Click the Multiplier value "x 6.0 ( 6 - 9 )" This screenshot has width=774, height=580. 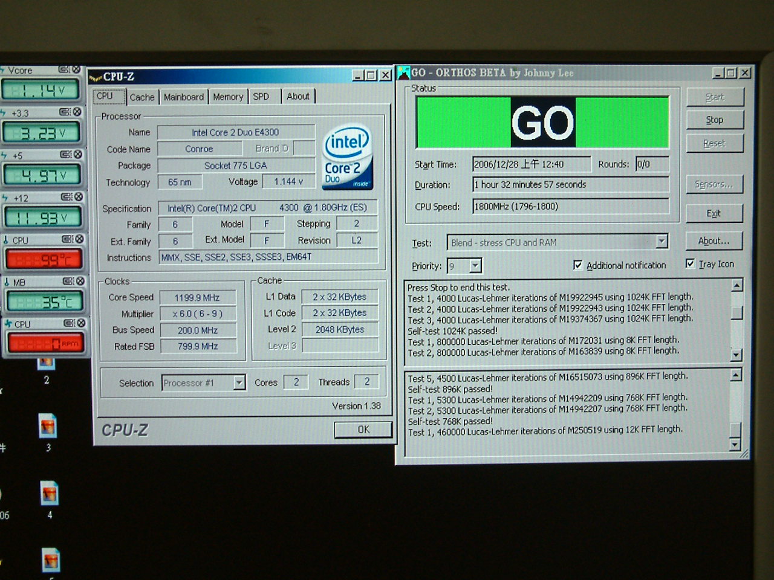pyautogui.click(x=198, y=314)
